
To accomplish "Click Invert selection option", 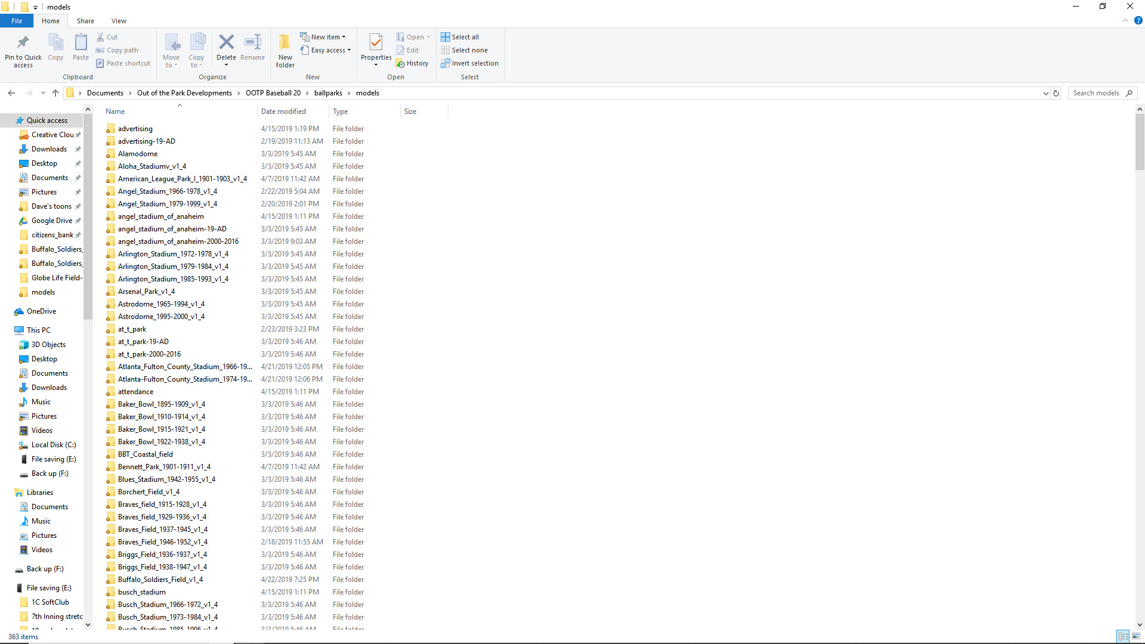I will (469, 63).
